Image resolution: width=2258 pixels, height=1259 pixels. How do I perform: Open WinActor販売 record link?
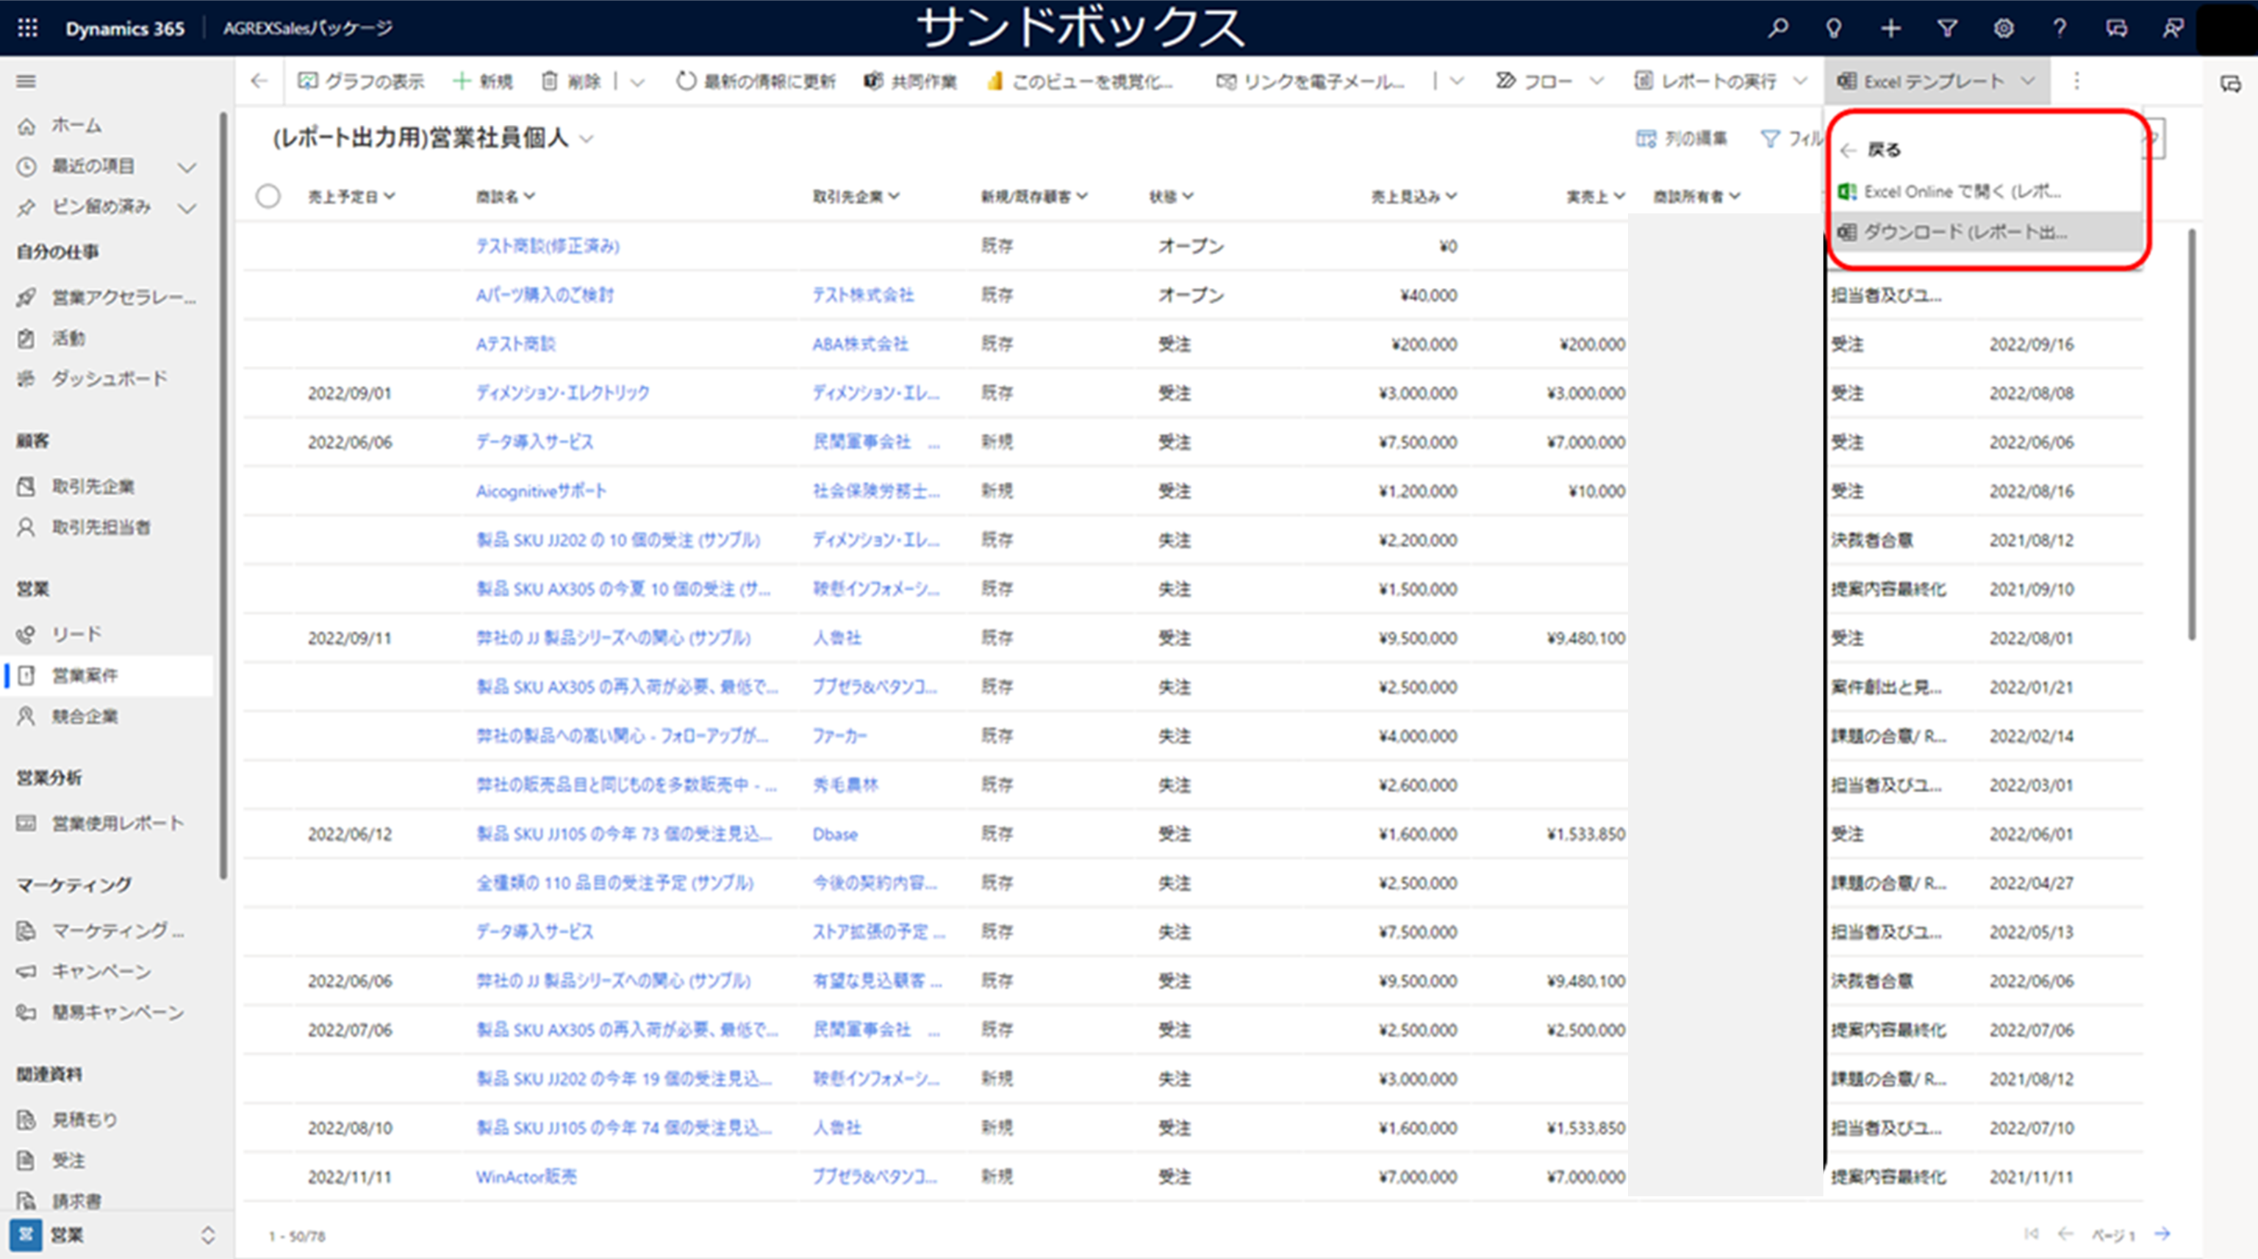(x=526, y=1177)
